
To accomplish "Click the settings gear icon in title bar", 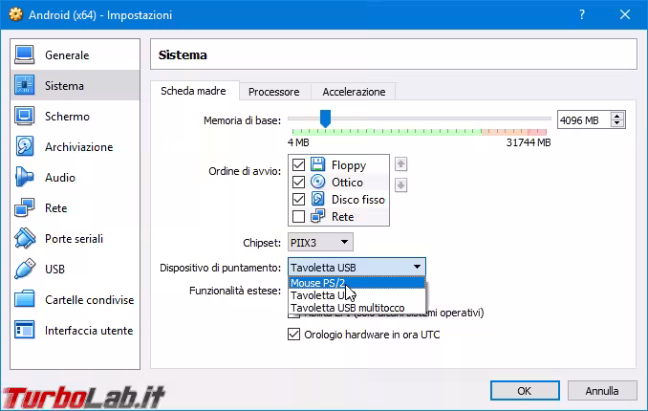I will coord(15,15).
